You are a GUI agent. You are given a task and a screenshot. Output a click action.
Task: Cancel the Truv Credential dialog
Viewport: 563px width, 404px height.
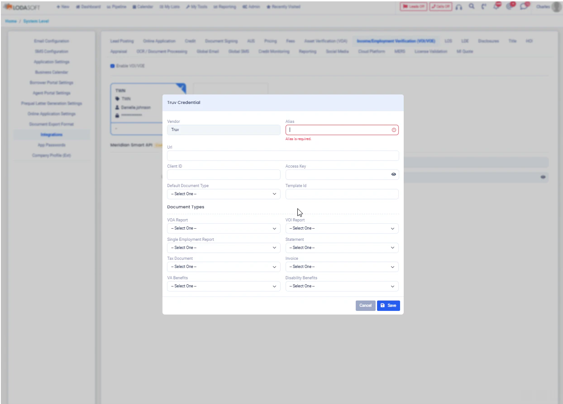coord(365,305)
